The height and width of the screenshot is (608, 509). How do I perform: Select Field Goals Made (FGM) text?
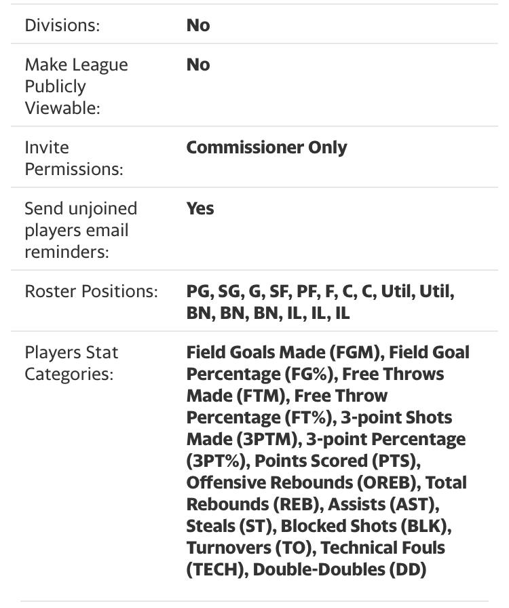[x=285, y=352]
